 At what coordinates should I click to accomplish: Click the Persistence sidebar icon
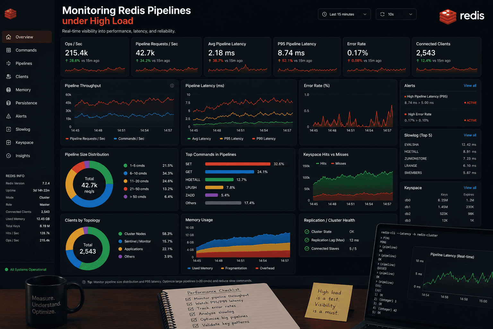tap(9, 103)
